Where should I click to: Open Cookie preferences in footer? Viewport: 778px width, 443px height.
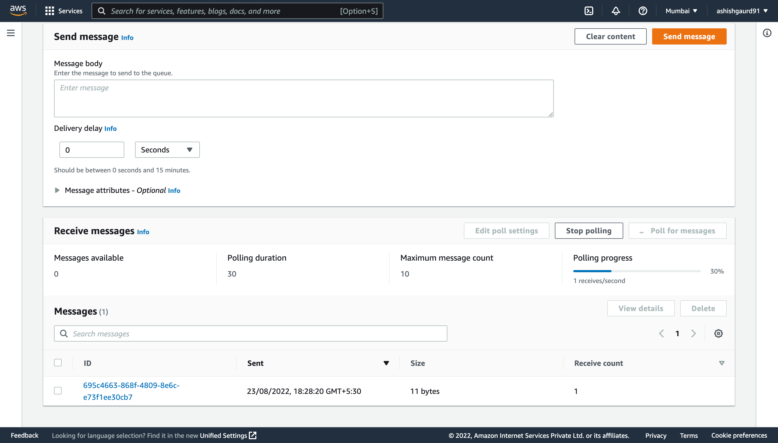[739, 435]
